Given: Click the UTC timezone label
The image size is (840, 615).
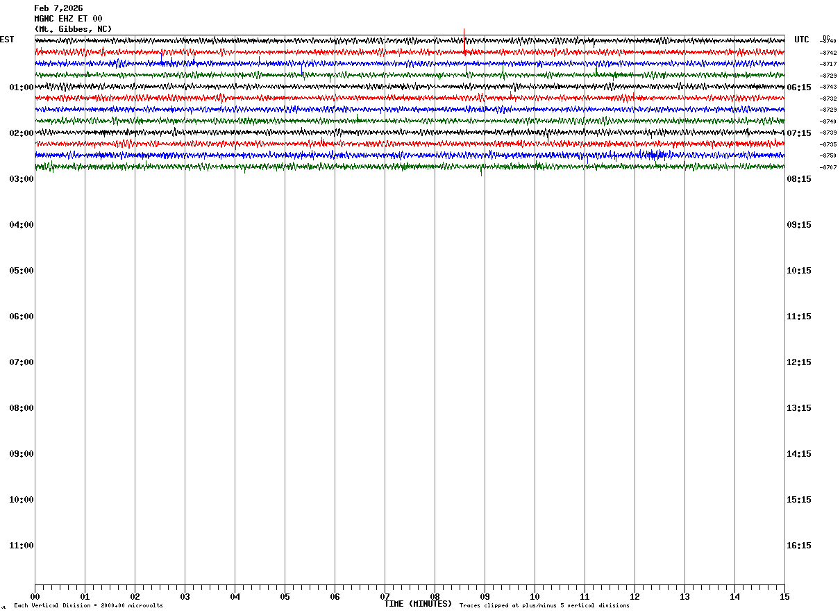Looking at the screenshot, I should click(x=802, y=40).
